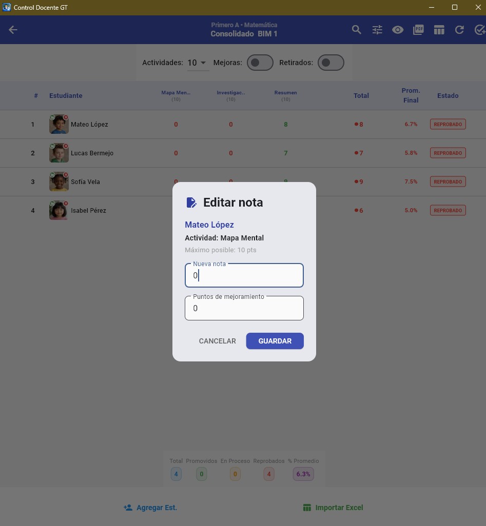Go back using the arrow icon
The height and width of the screenshot is (526, 486).
tap(13, 30)
